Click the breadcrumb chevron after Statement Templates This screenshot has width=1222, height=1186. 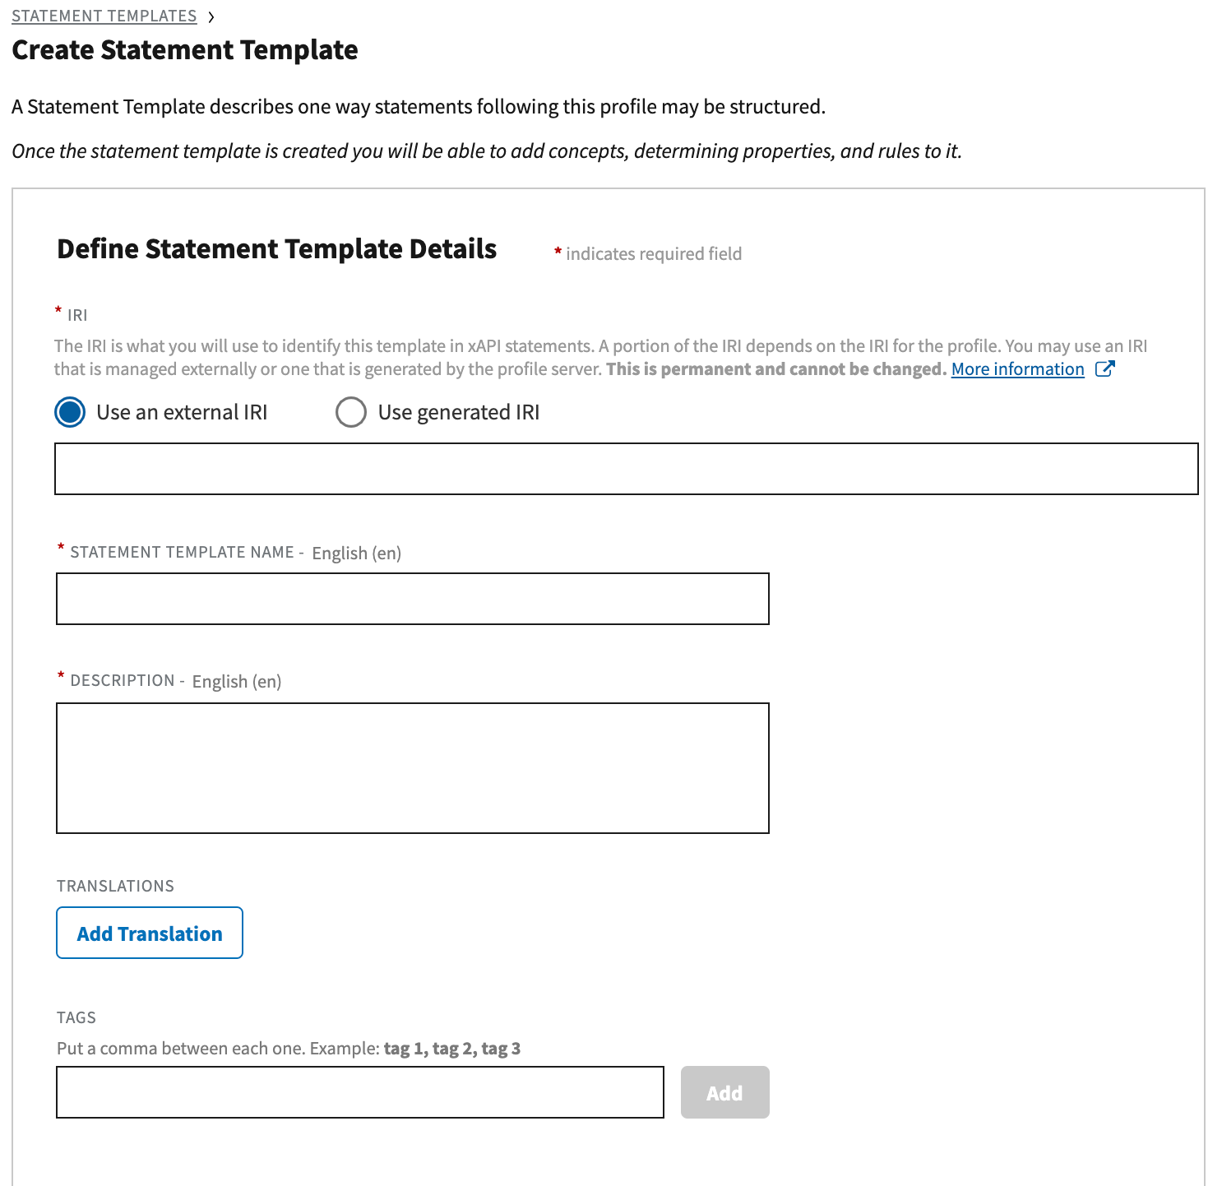click(x=211, y=17)
